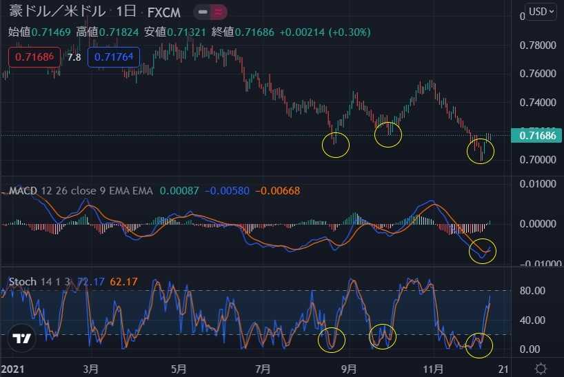This screenshot has width=564, height=377.
Task: Click the MACD axis 0.01000 label
Action: pyautogui.click(x=538, y=183)
